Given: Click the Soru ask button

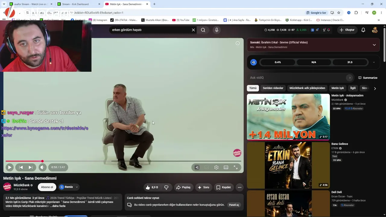Looking at the screenshot, I should [203, 187].
